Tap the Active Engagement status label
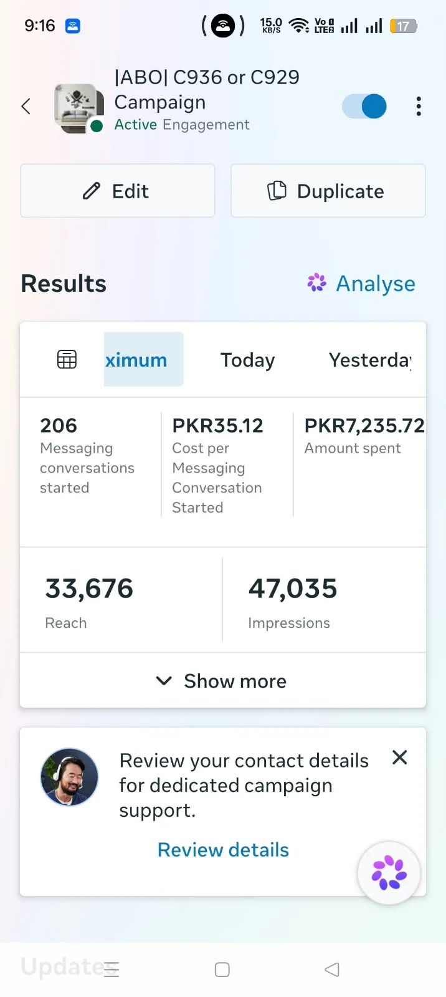446x997 pixels. tap(182, 125)
